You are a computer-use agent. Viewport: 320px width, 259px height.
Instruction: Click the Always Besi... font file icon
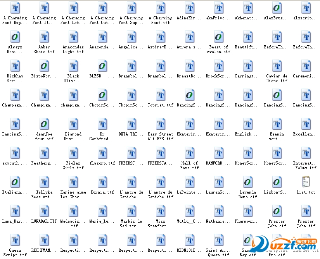(x=15, y=37)
